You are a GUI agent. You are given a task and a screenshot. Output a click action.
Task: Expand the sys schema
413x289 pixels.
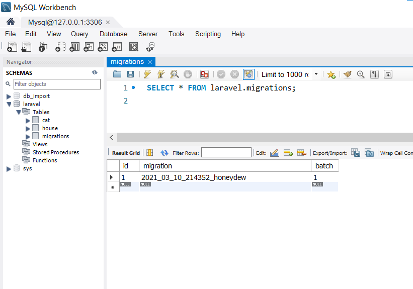click(x=9, y=169)
